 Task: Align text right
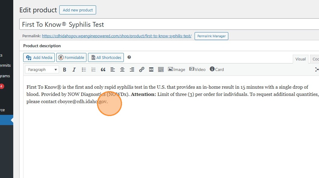tap(132, 70)
